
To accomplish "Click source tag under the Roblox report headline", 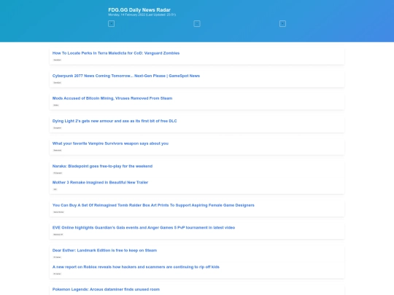I will tap(58, 274).
